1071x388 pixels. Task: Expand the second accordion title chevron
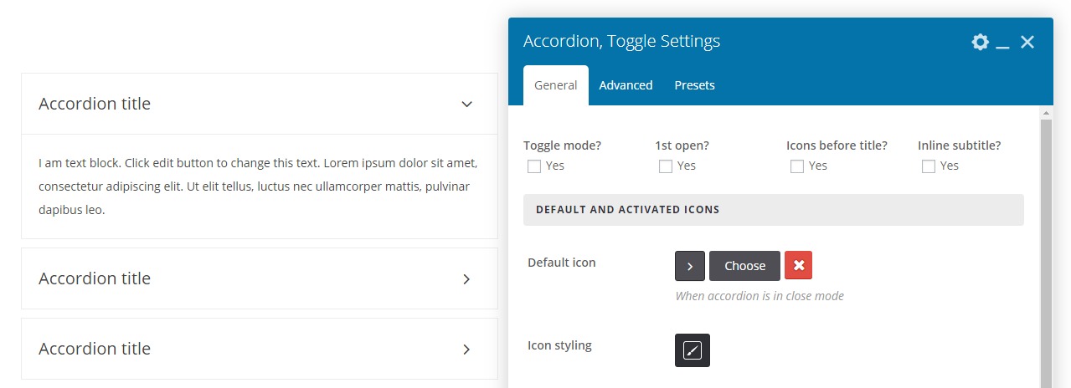pos(467,279)
